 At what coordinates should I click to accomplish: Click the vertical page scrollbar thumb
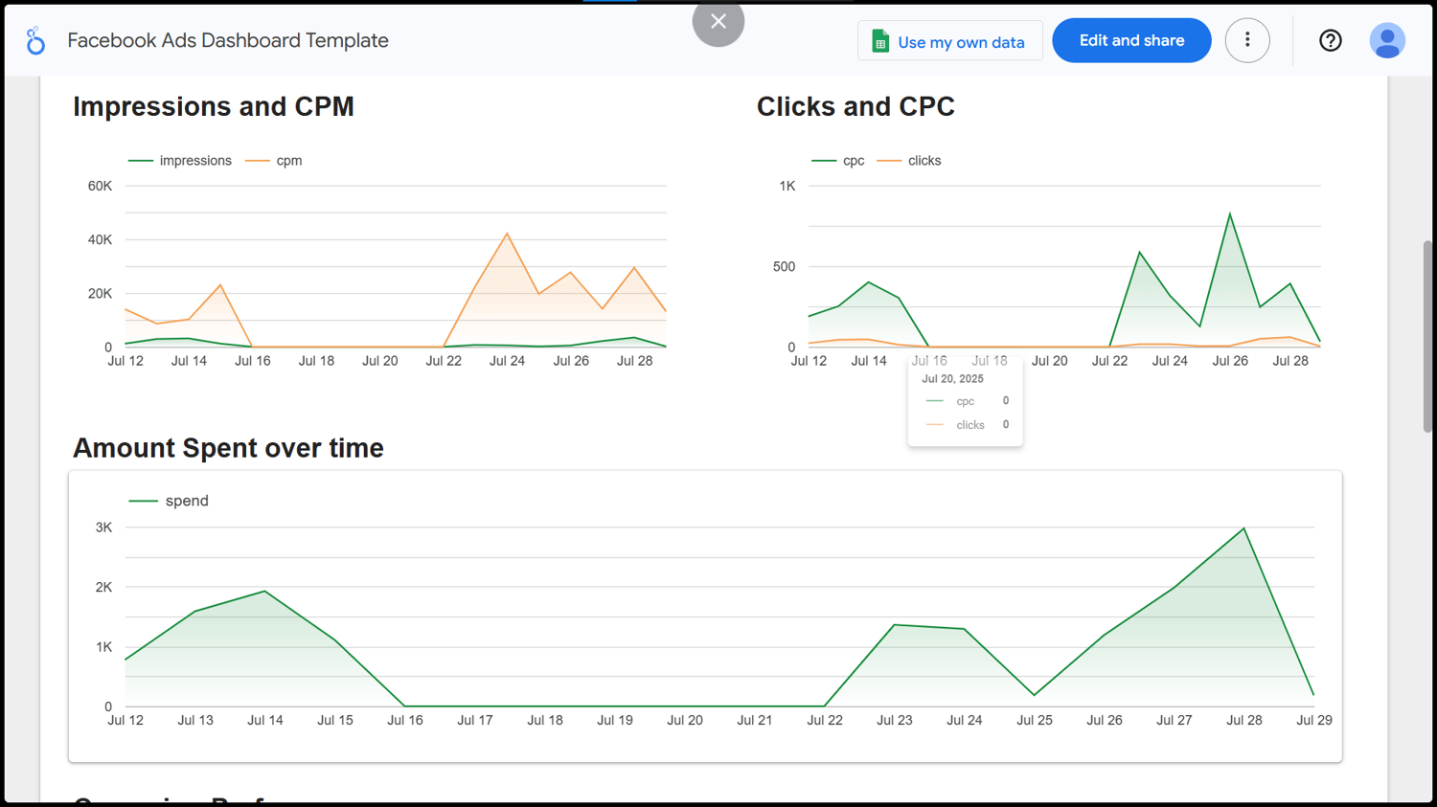click(x=1427, y=335)
